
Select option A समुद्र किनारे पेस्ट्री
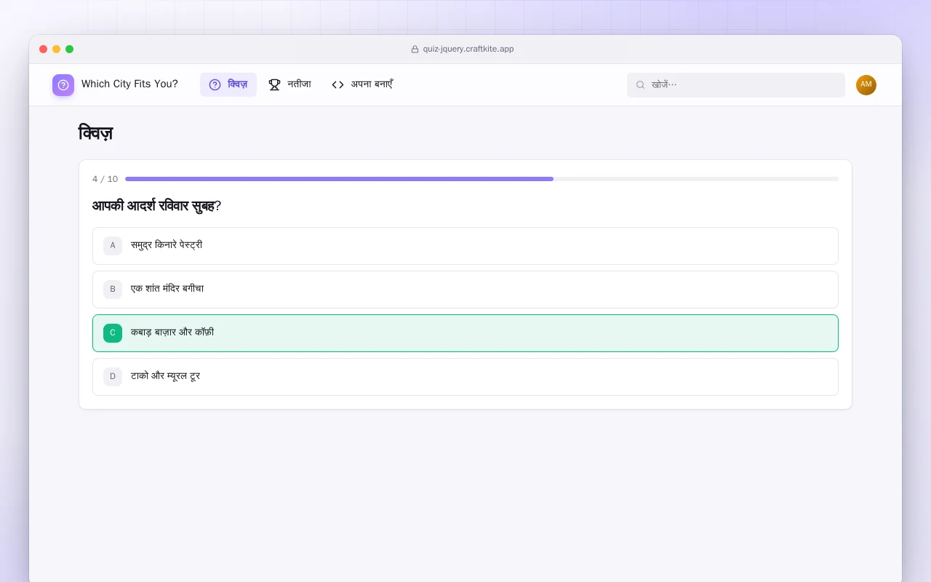(x=465, y=246)
